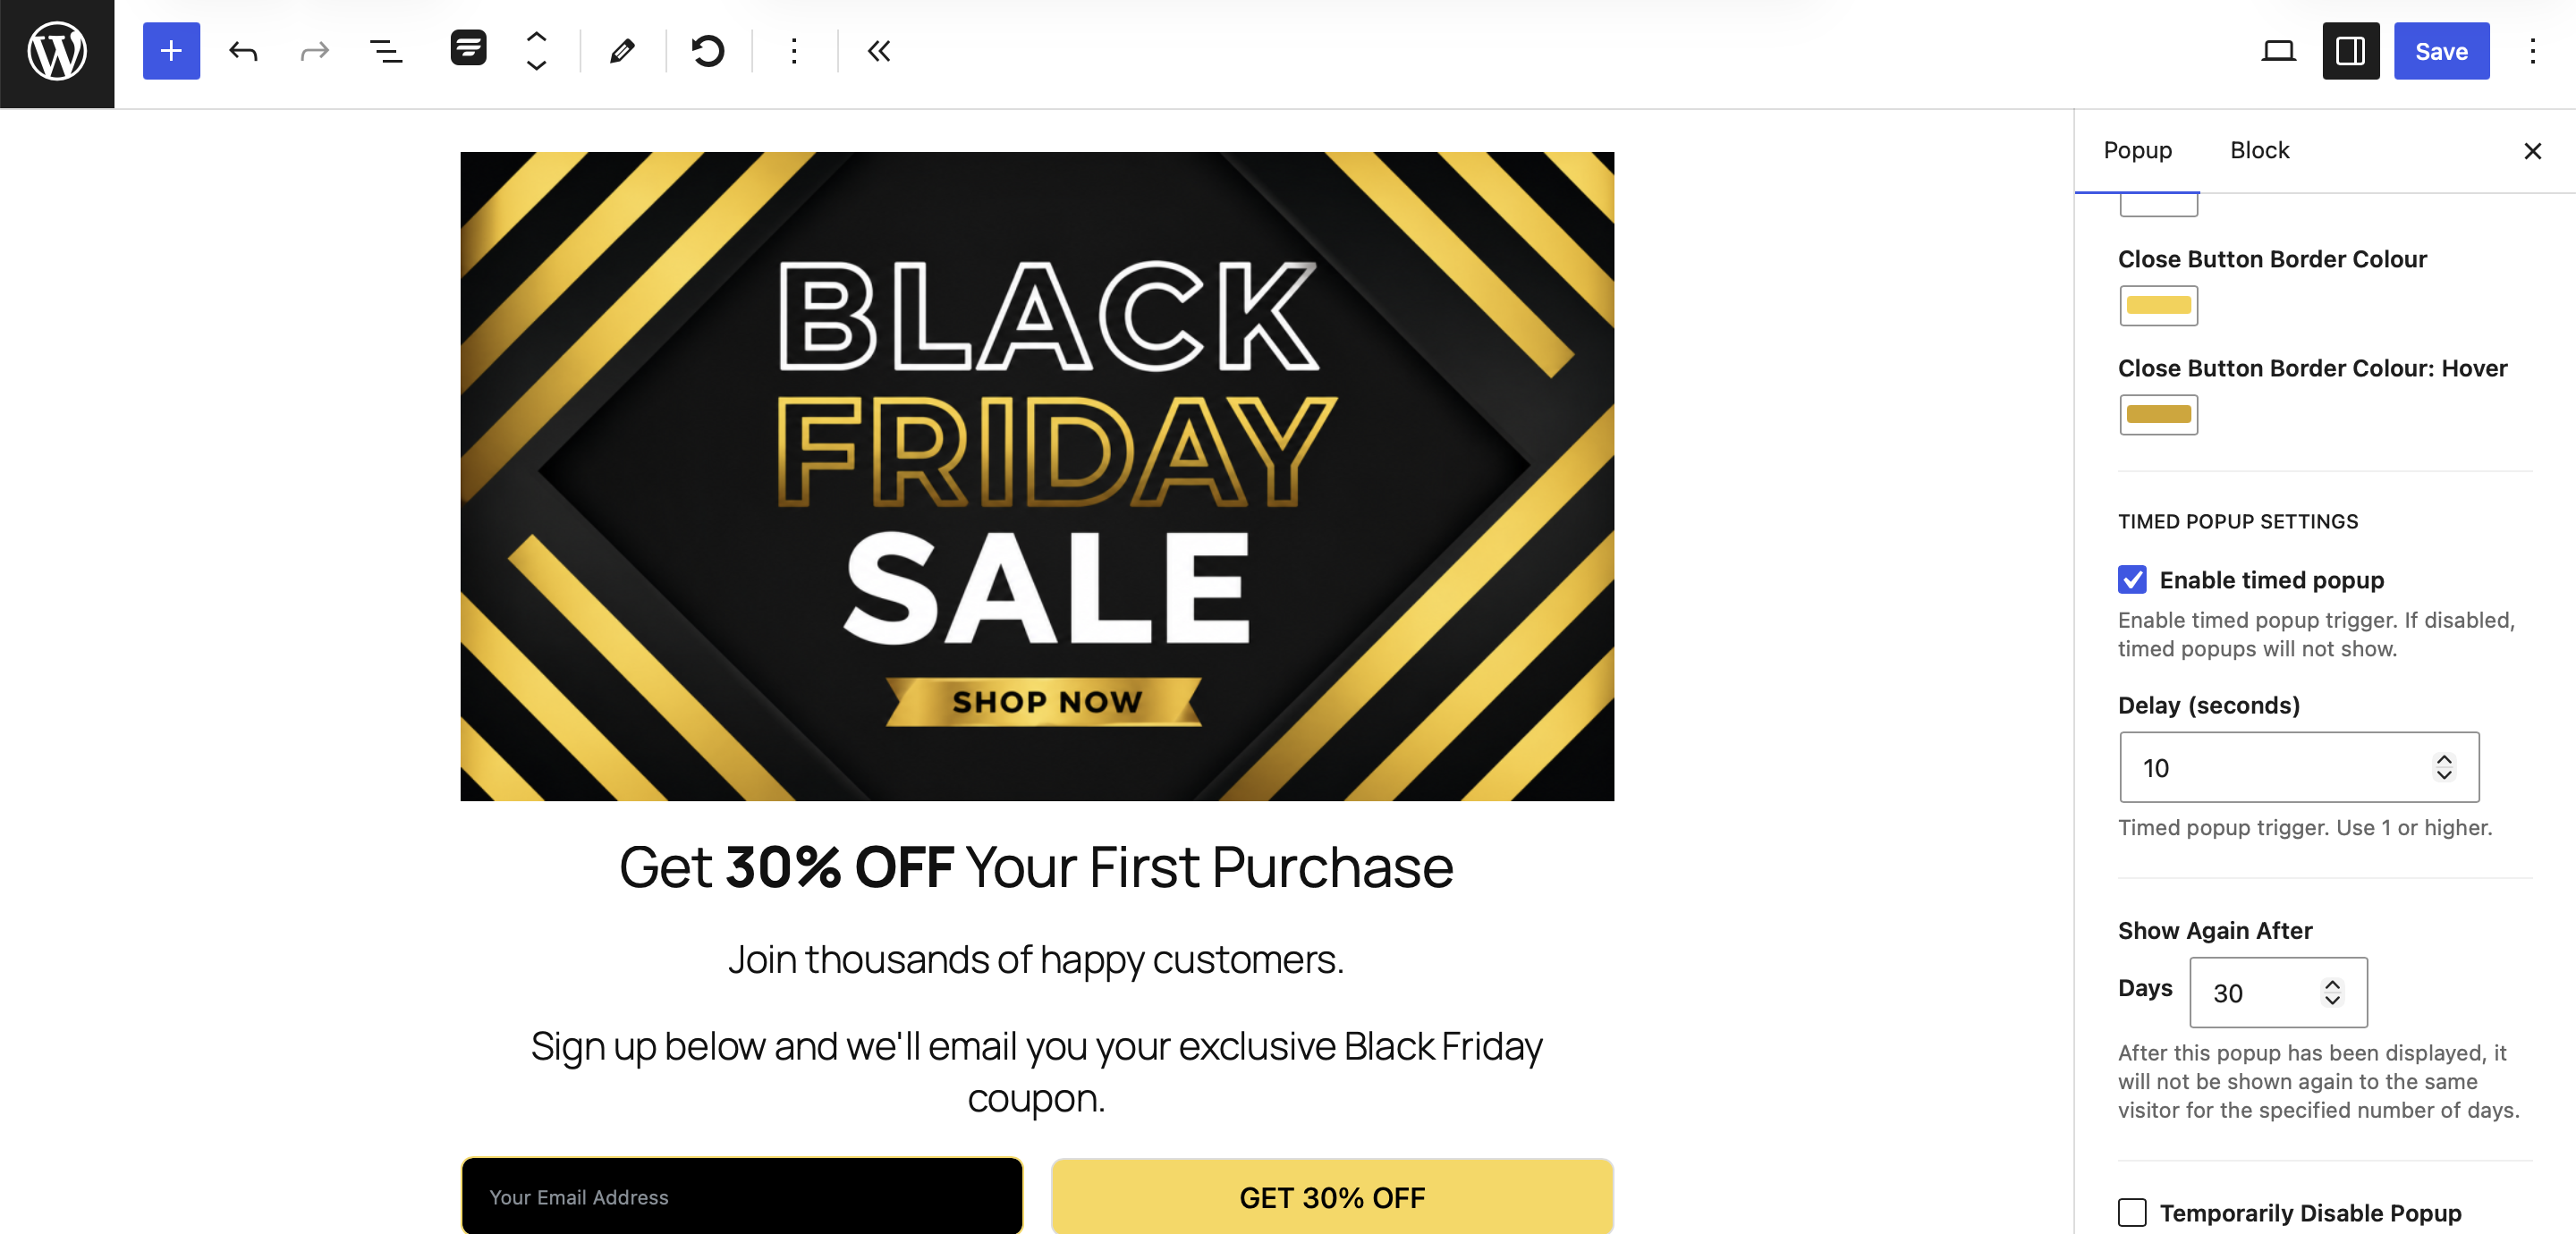This screenshot has height=1234, width=2576.
Task: Click the WordPress logo icon
Action: pyautogui.click(x=57, y=52)
